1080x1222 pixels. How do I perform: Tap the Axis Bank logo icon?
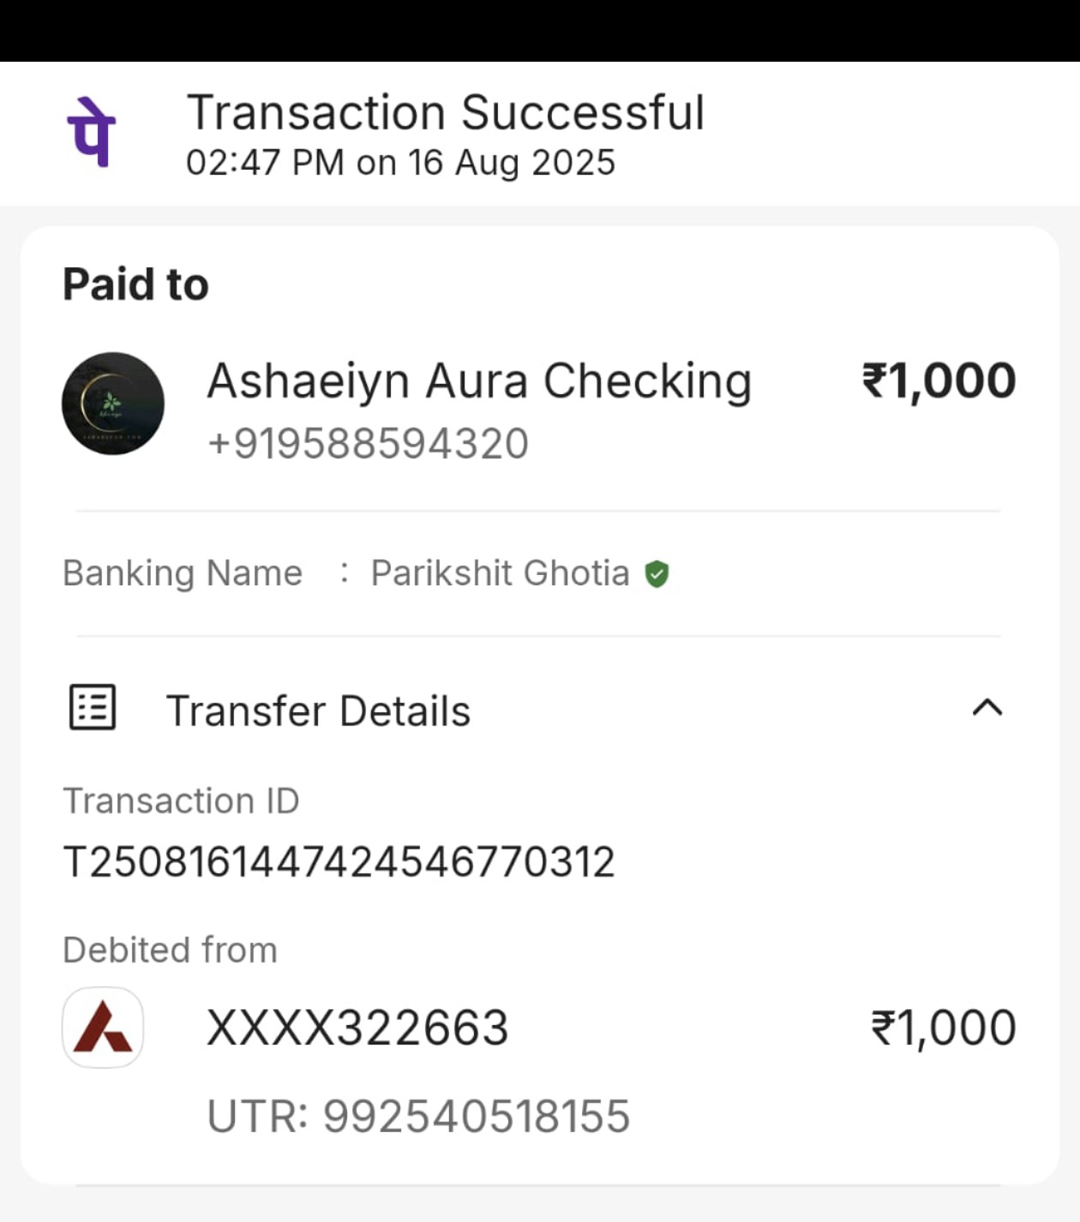pos(103,1027)
